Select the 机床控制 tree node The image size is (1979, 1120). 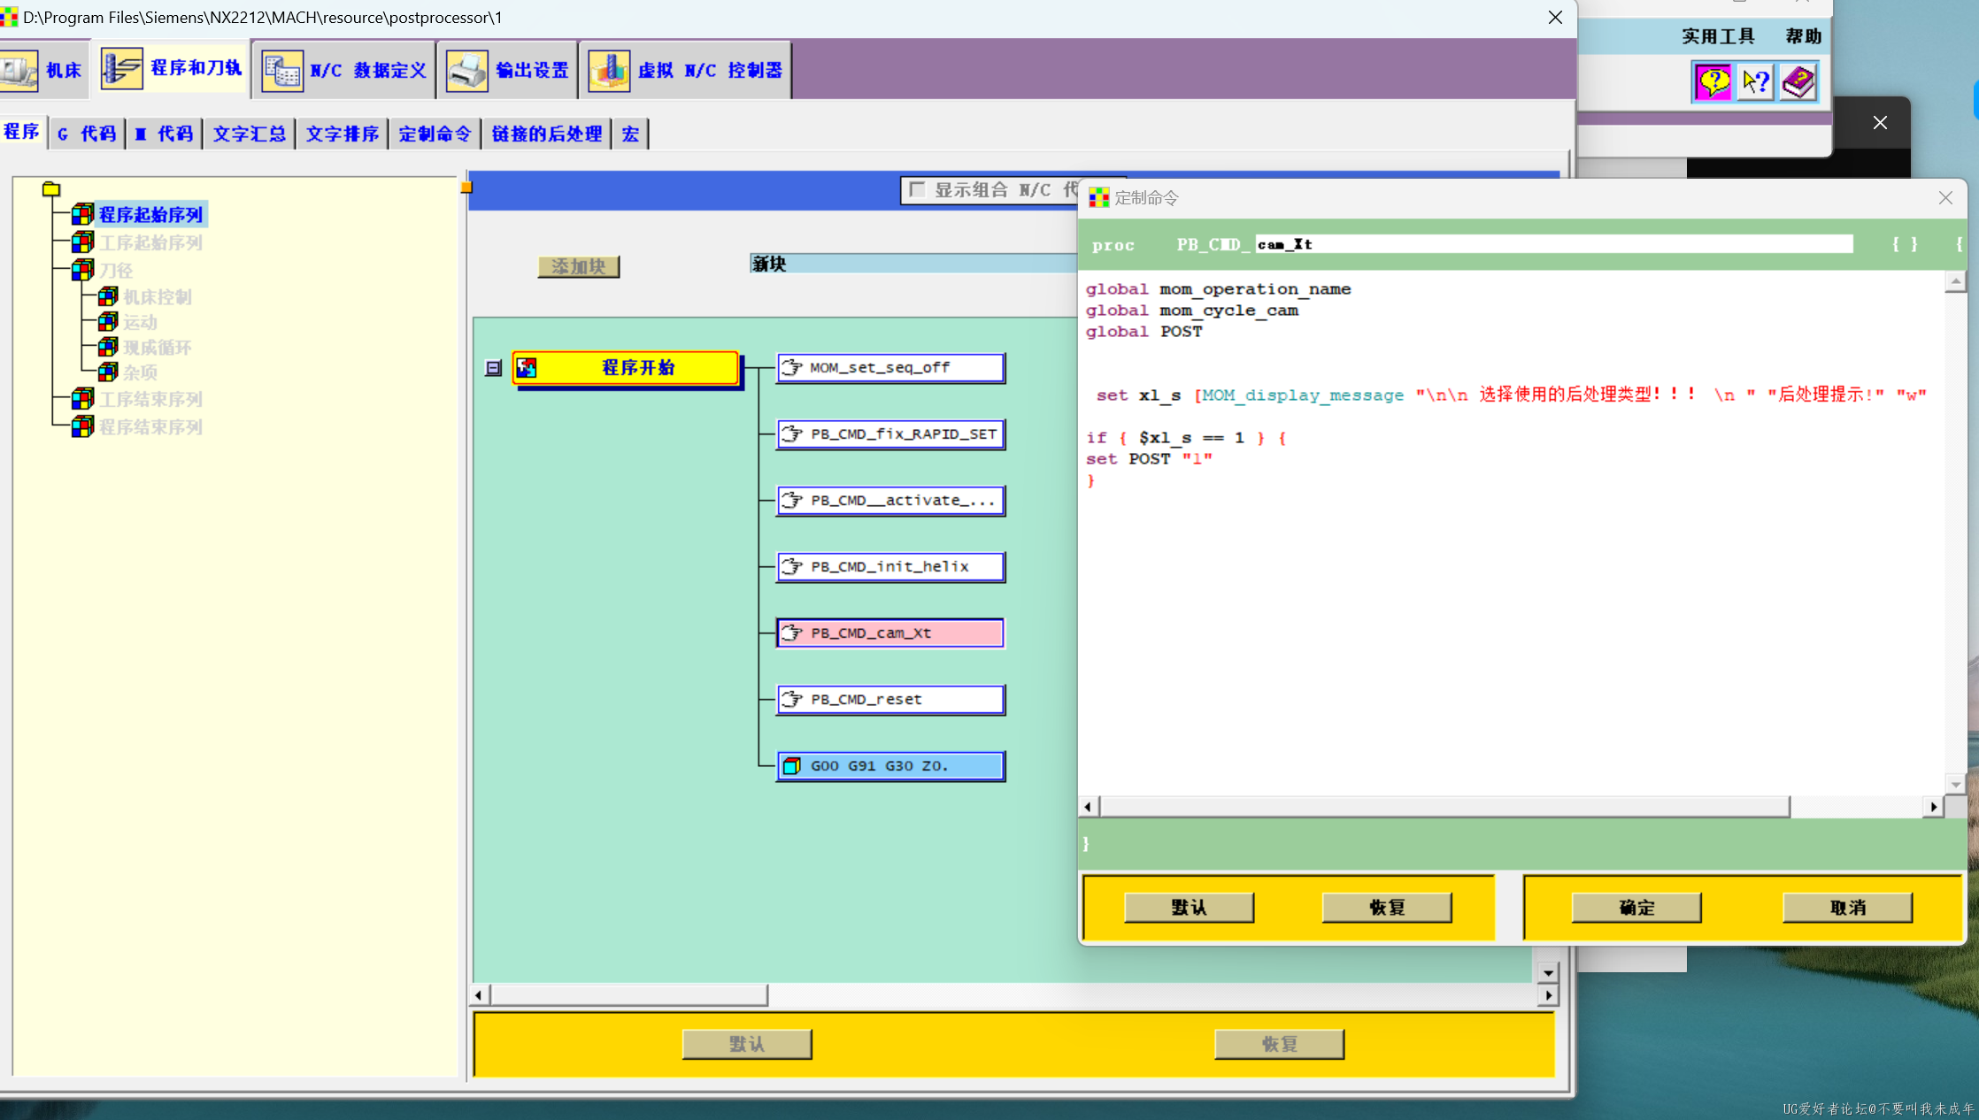[157, 297]
